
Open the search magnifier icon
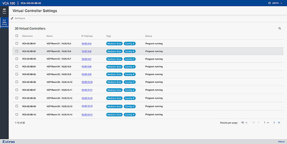(x=279, y=28)
